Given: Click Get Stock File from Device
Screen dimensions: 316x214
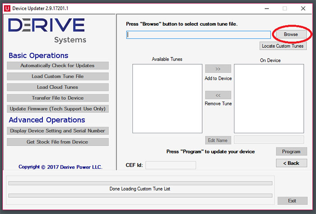Looking at the screenshot, I should tap(58, 142).
